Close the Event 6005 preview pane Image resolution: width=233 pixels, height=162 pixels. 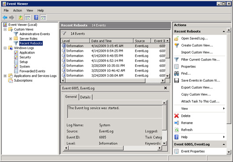tap(165, 88)
